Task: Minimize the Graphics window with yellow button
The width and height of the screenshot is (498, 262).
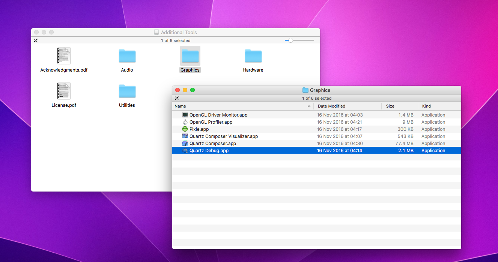Action: point(185,90)
